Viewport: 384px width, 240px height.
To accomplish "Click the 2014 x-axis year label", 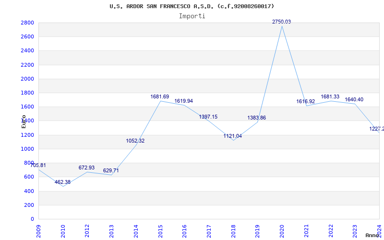I will tap(136, 231).
